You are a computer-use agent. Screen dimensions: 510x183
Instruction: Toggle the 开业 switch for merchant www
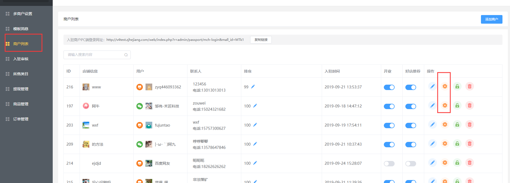[389, 87]
